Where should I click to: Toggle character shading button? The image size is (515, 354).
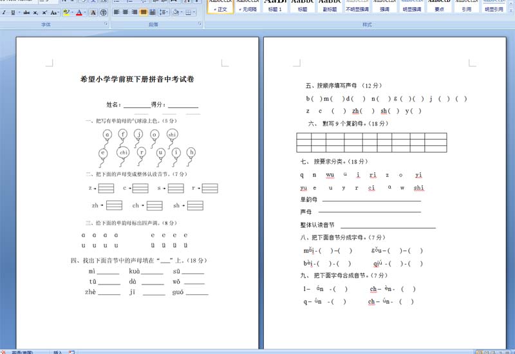click(x=93, y=12)
